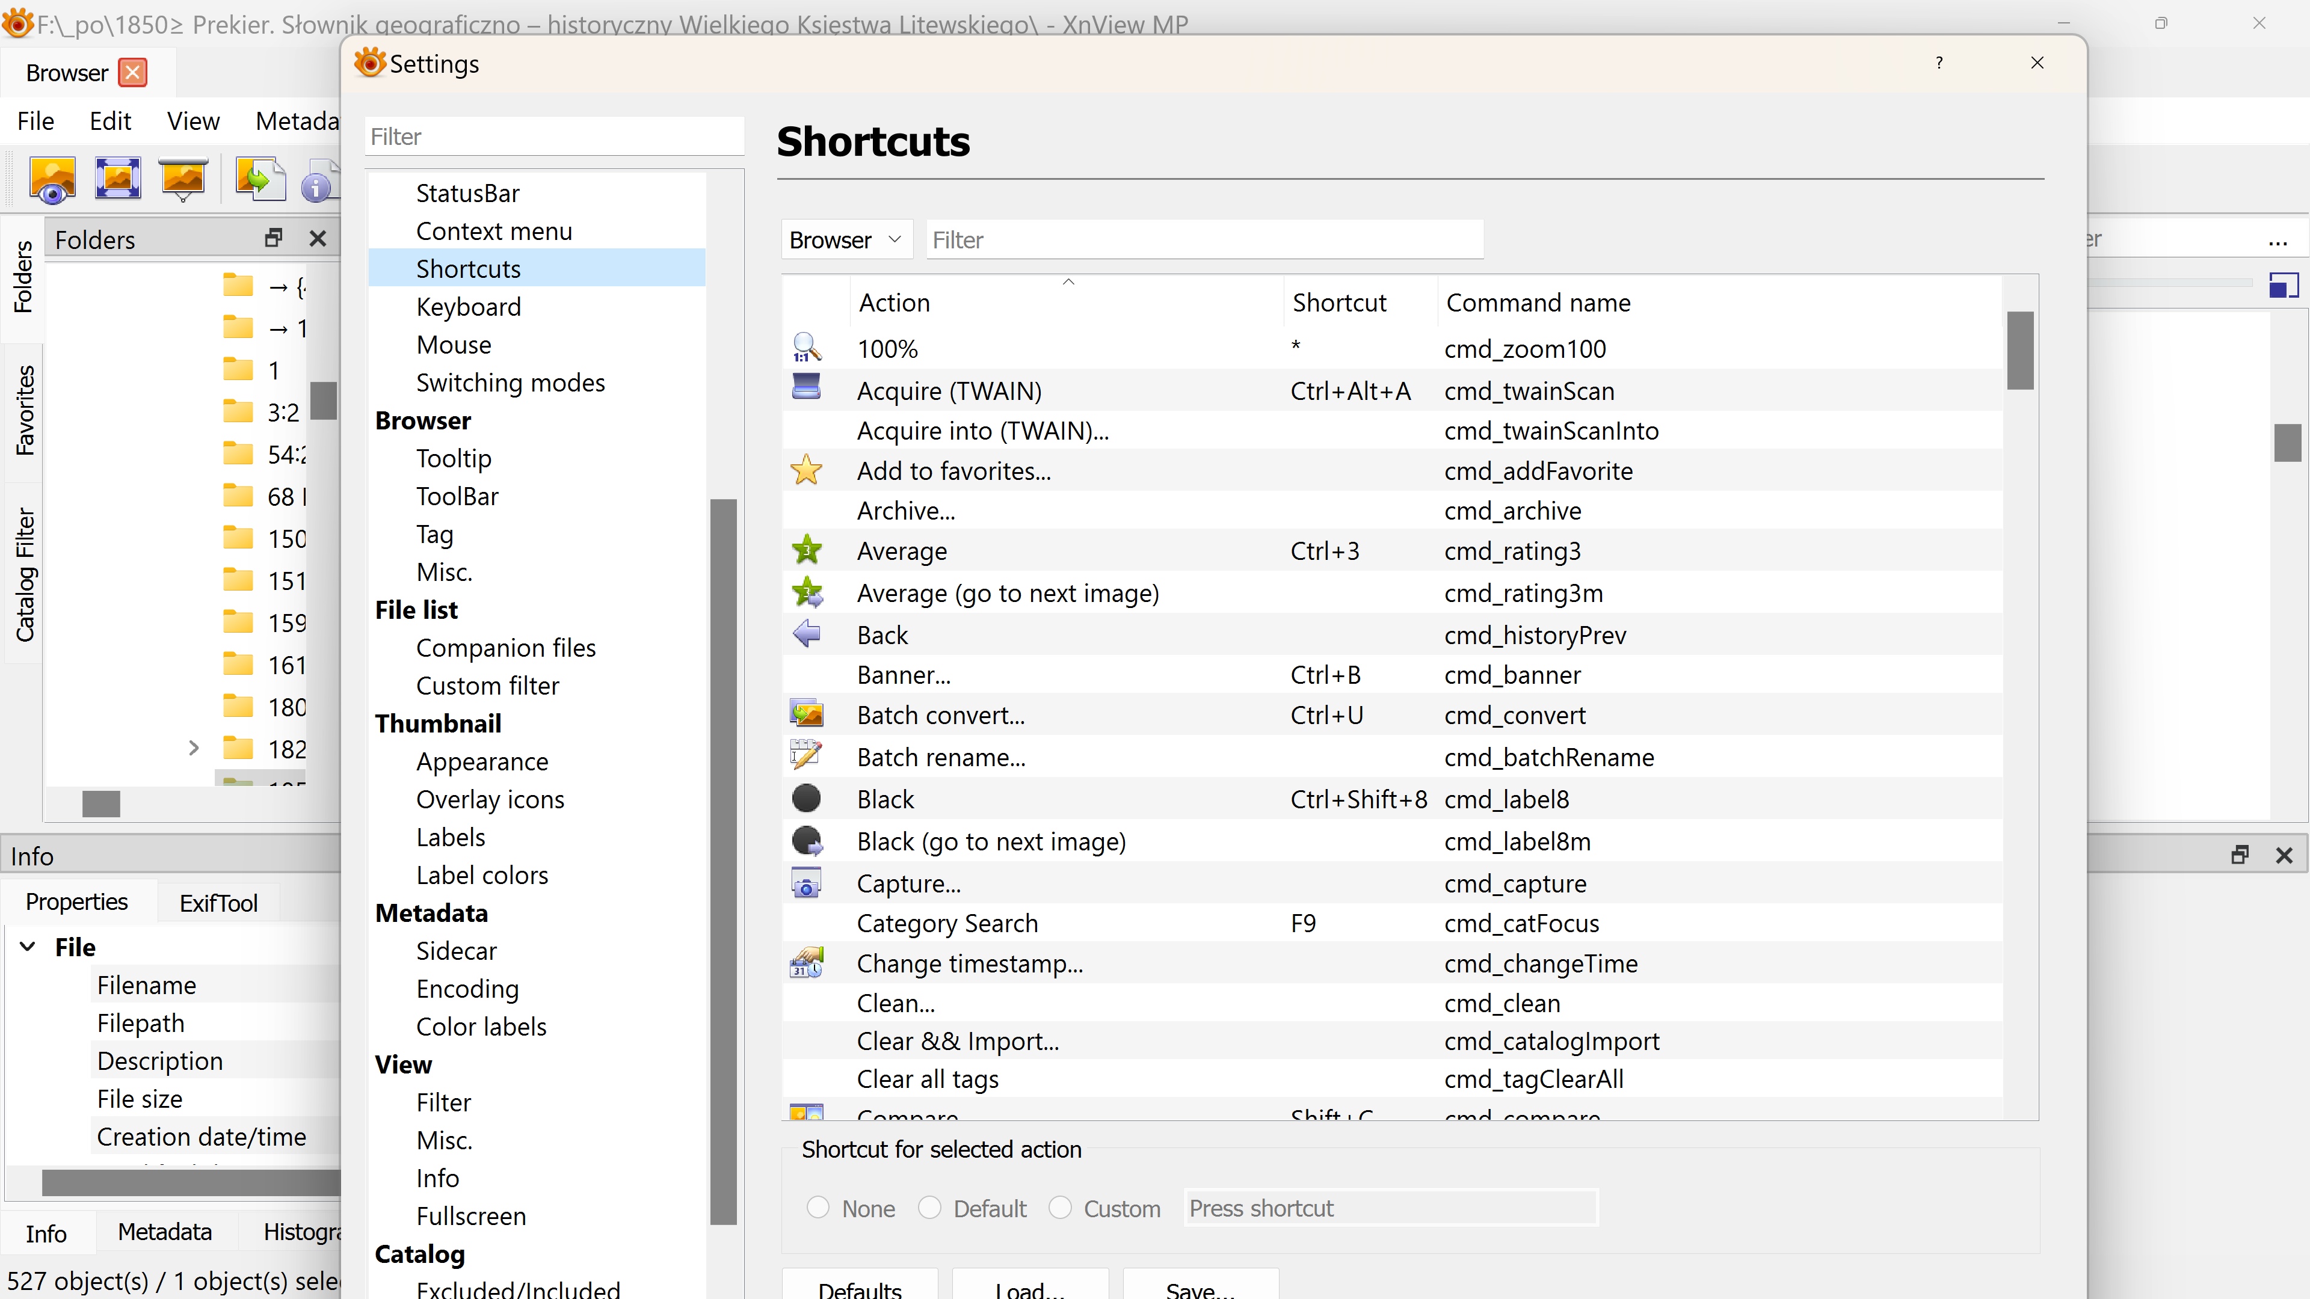Image resolution: width=2310 pixels, height=1299 pixels.
Task: Open the Catalog Filter side tab
Action: tap(24, 575)
